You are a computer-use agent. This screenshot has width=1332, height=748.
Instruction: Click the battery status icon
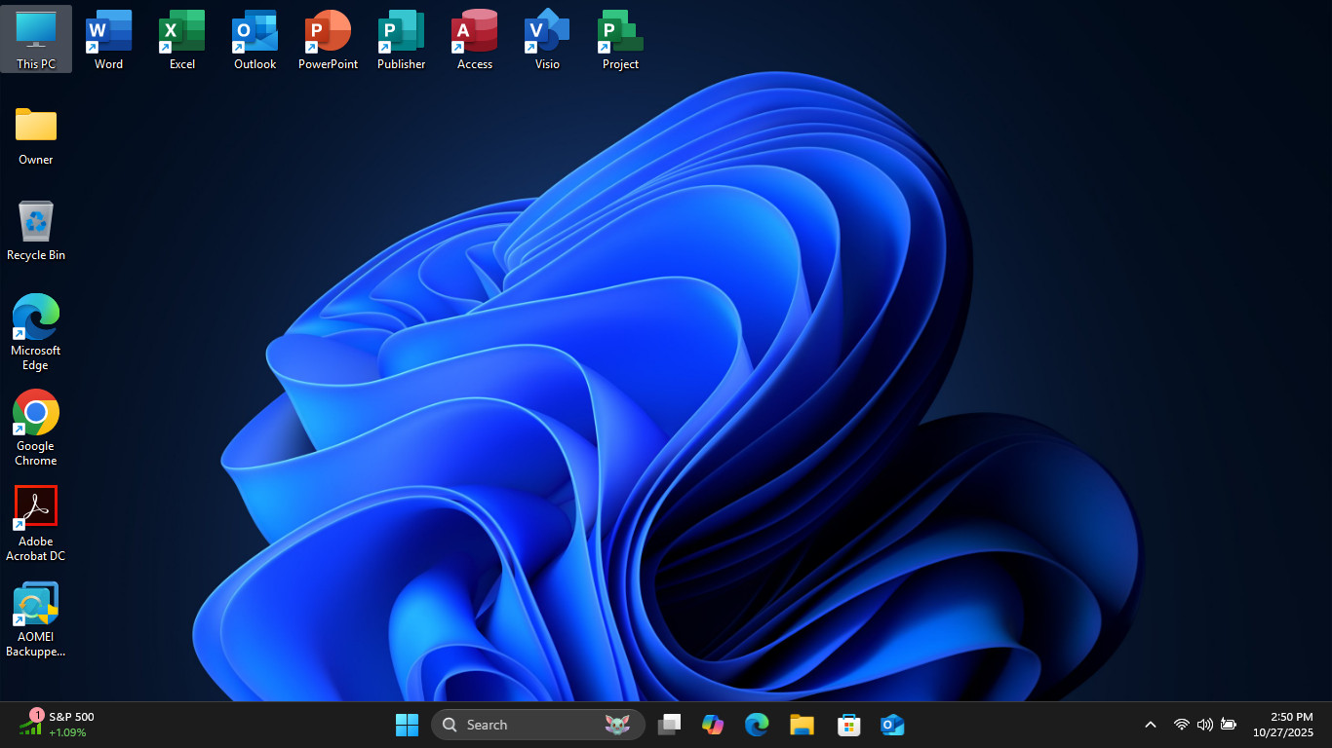click(x=1229, y=725)
